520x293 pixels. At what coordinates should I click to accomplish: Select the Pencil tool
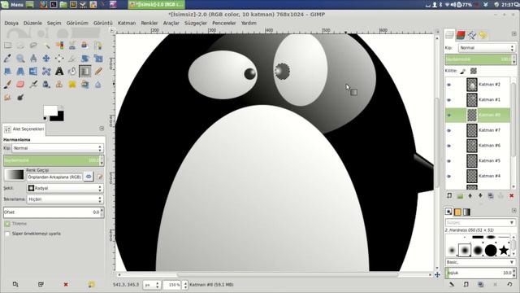98,72
